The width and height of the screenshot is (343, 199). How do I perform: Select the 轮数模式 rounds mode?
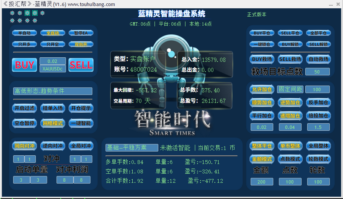coord(318,159)
